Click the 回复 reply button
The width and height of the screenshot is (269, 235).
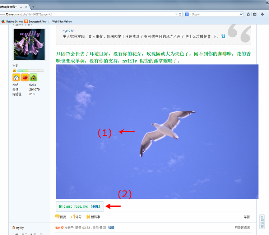61,217
